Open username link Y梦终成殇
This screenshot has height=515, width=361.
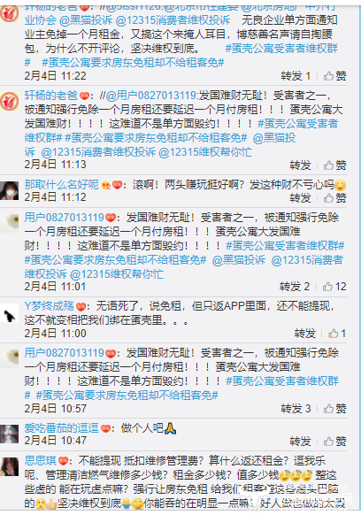[x=49, y=306]
